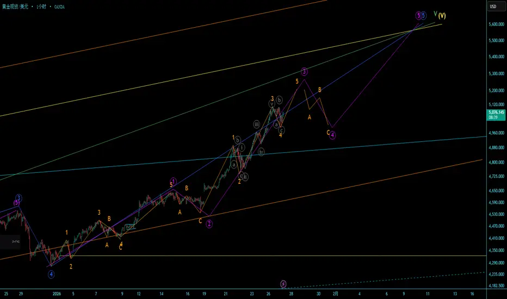The height and width of the screenshot is (299, 507).
Task: Click the 14 date label on time axis
Action: point(162,294)
